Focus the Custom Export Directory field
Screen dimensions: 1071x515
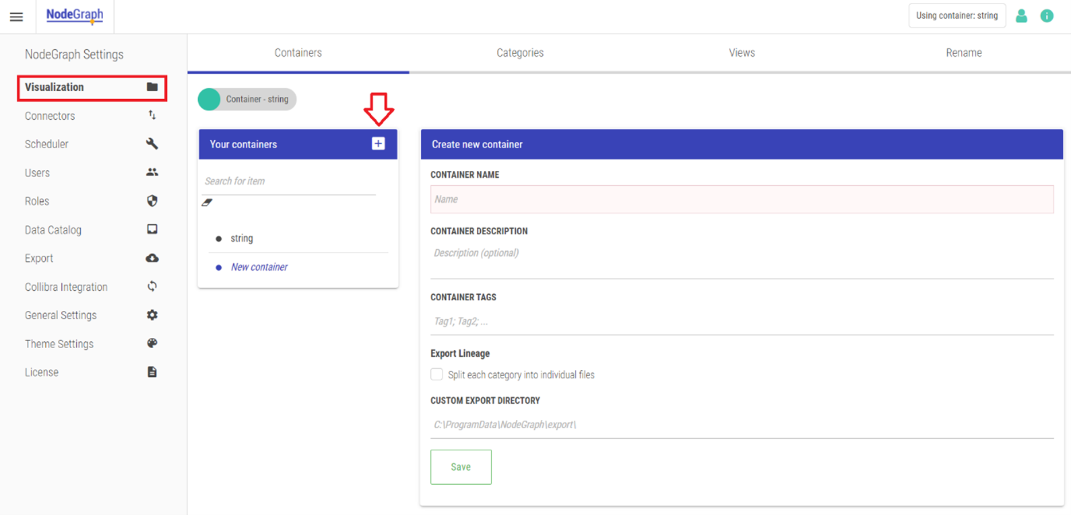pyautogui.click(x=742, y=424)
